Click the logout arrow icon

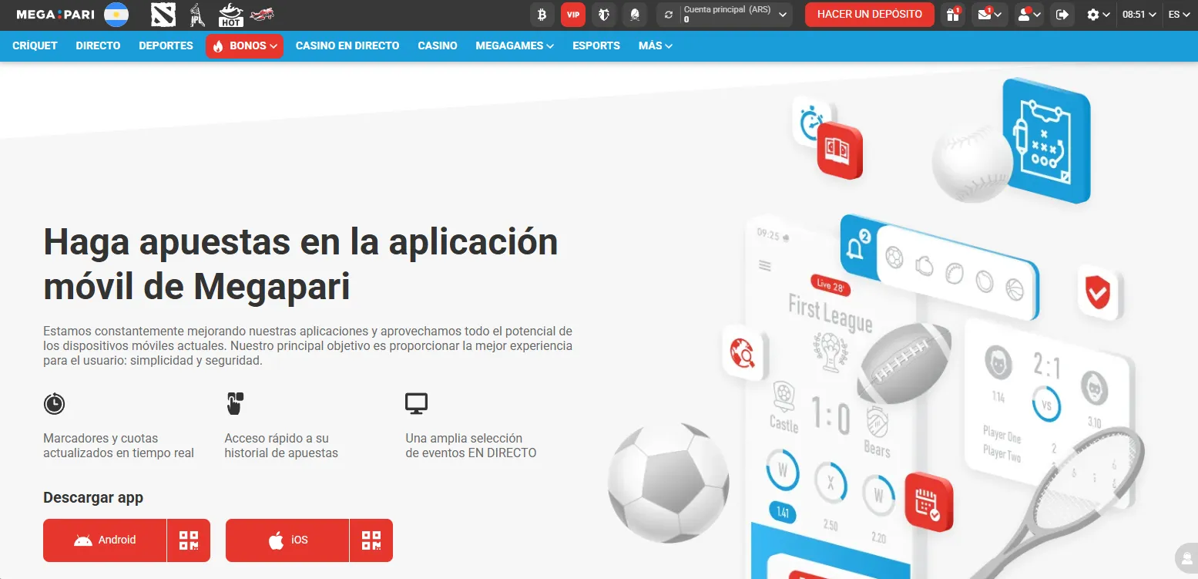[1062, 15]
